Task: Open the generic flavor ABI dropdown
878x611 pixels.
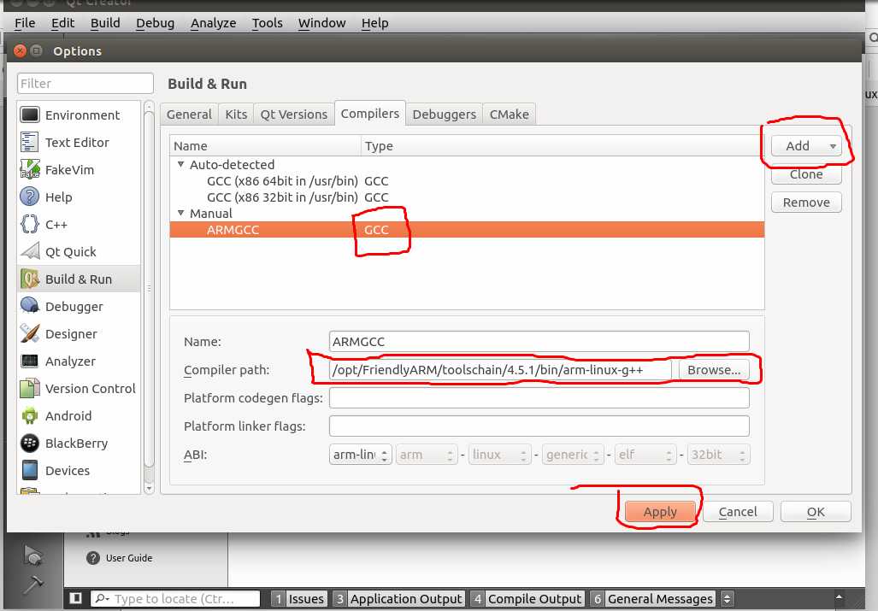Action: [573, 455]
